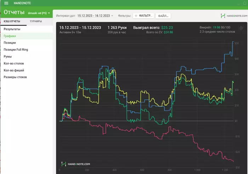Click the 600 hands axis label

click(142, 170)
